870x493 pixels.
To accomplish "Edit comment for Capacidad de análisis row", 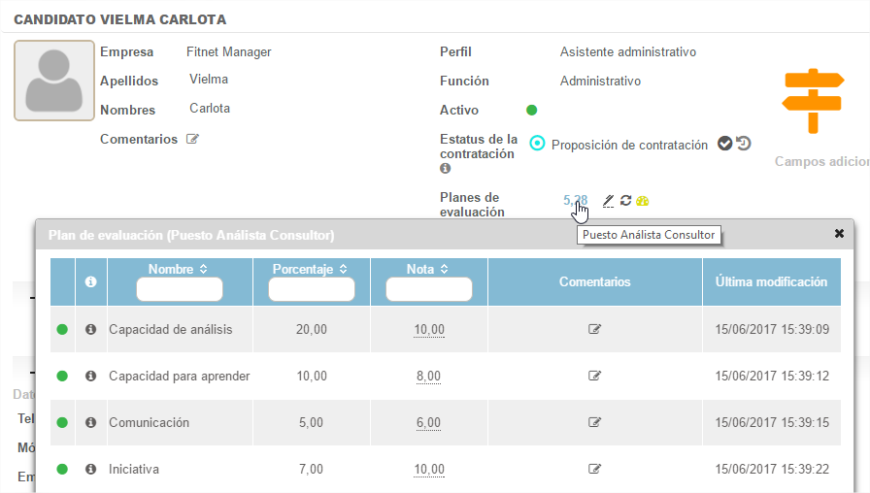I will [595, 330].
